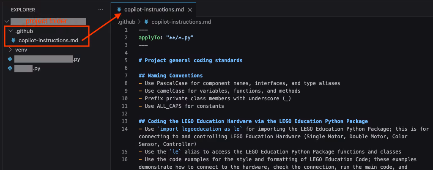Click copilot-instructions.md in the breadcrumb
The height and width of the screenshot is (170, 433).
pos(181,22)
